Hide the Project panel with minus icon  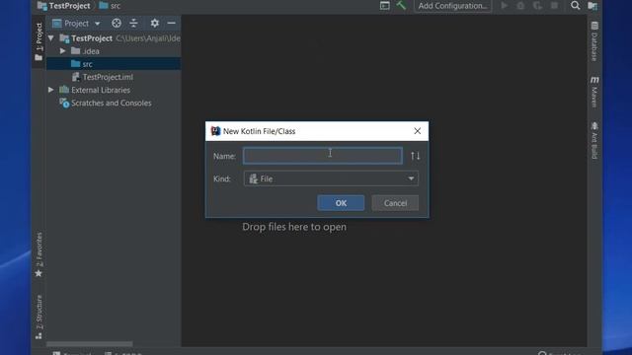[171, 24]
